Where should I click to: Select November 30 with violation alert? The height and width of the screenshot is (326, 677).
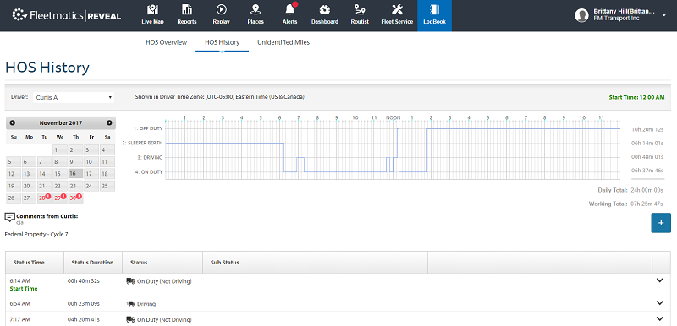(75, 198)
